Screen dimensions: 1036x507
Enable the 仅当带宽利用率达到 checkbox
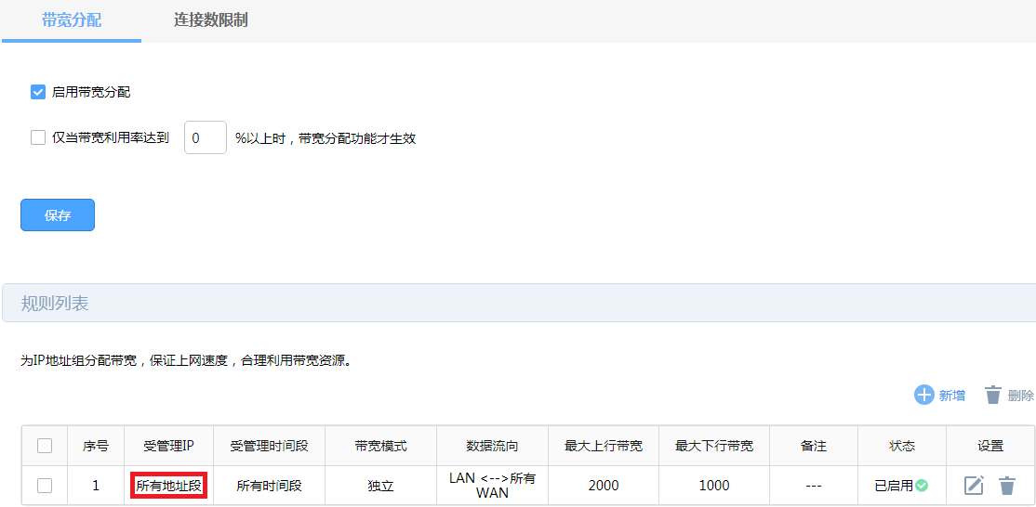click(38, 137)
